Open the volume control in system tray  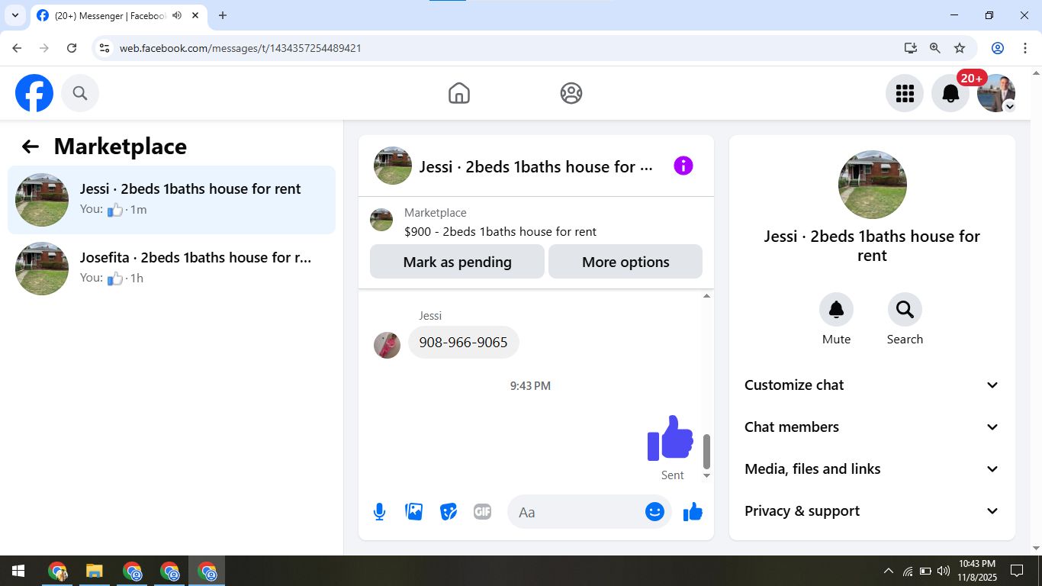(944, 571)
